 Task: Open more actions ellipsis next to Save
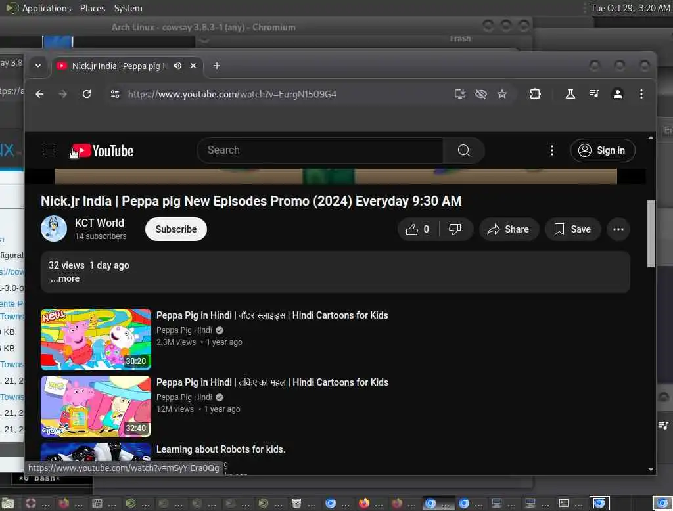pyautogui.click(x=618, y=229)
